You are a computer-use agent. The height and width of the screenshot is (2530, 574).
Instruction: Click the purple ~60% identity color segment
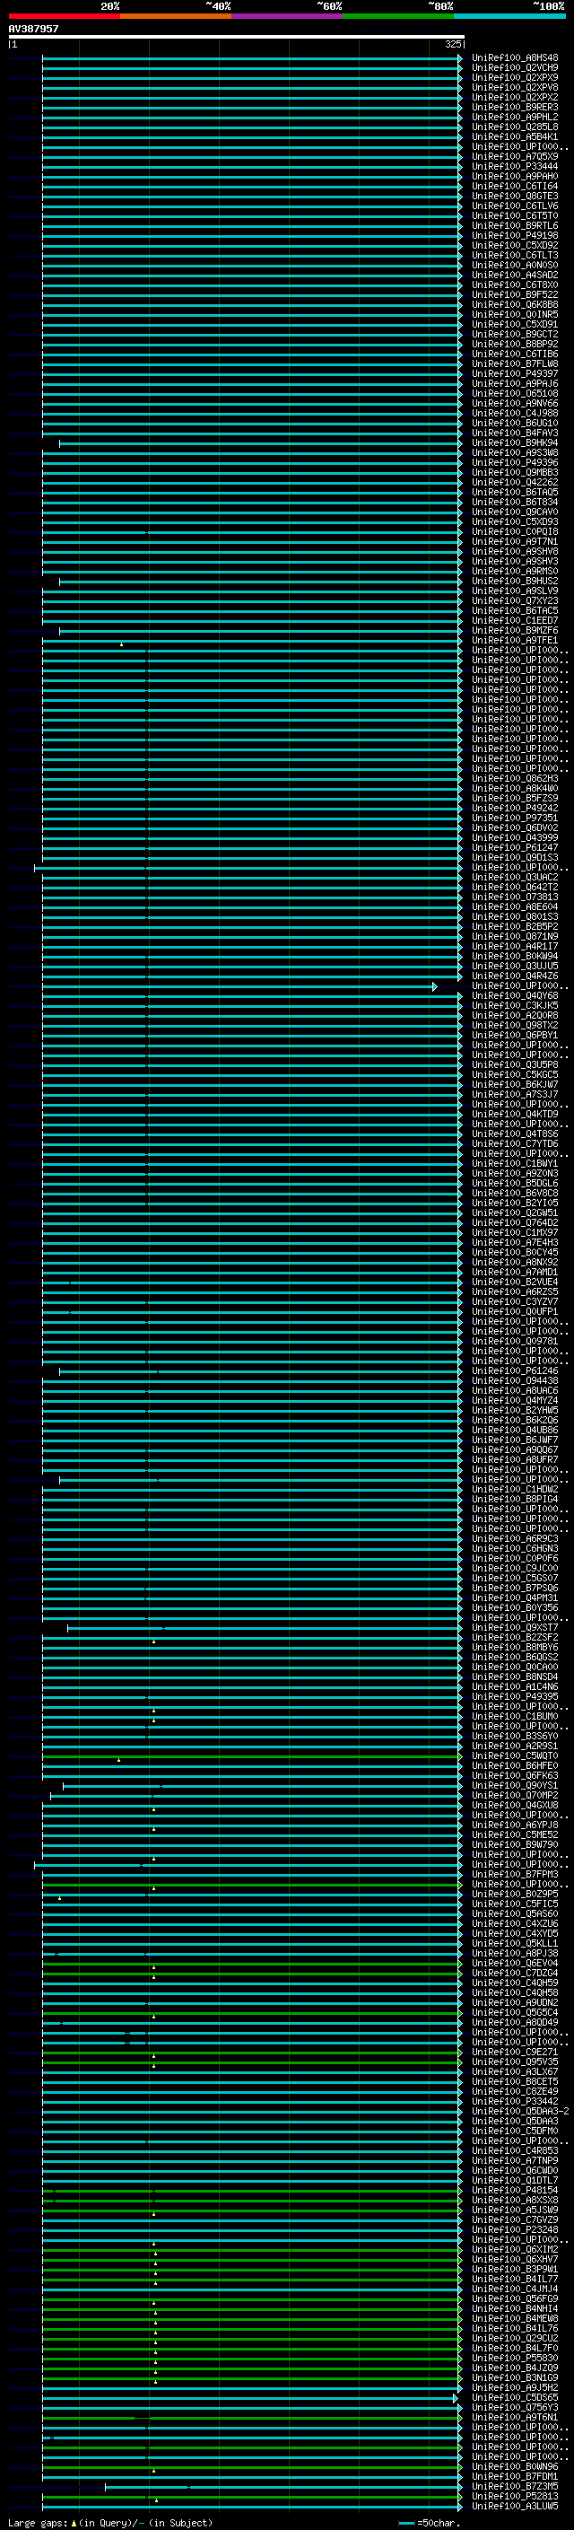click(x=286, y=16)
